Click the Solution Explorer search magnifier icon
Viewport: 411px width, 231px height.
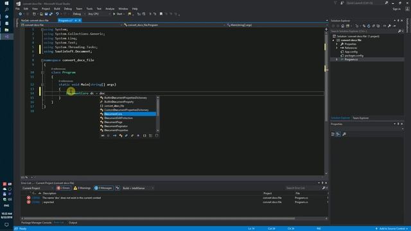pyautogui.click(x=399, y=31)
